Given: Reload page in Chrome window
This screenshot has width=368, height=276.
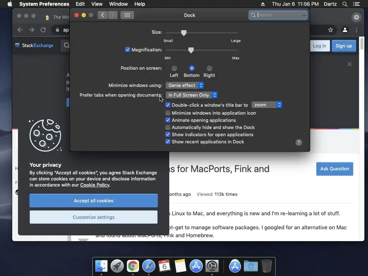Looking at the screenshot, I should [x=43, y=30].
